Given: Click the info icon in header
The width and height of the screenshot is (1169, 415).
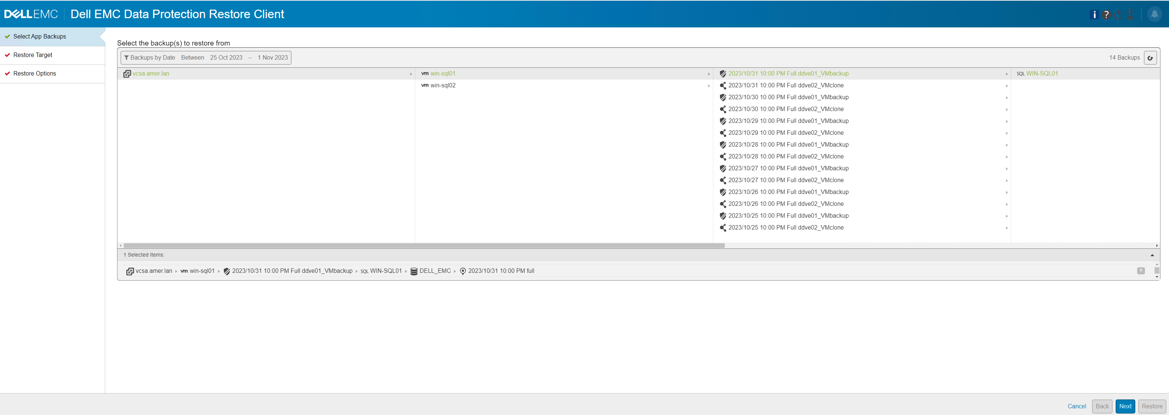Looking at the screenshot, I should click(x=1094, y=14).
